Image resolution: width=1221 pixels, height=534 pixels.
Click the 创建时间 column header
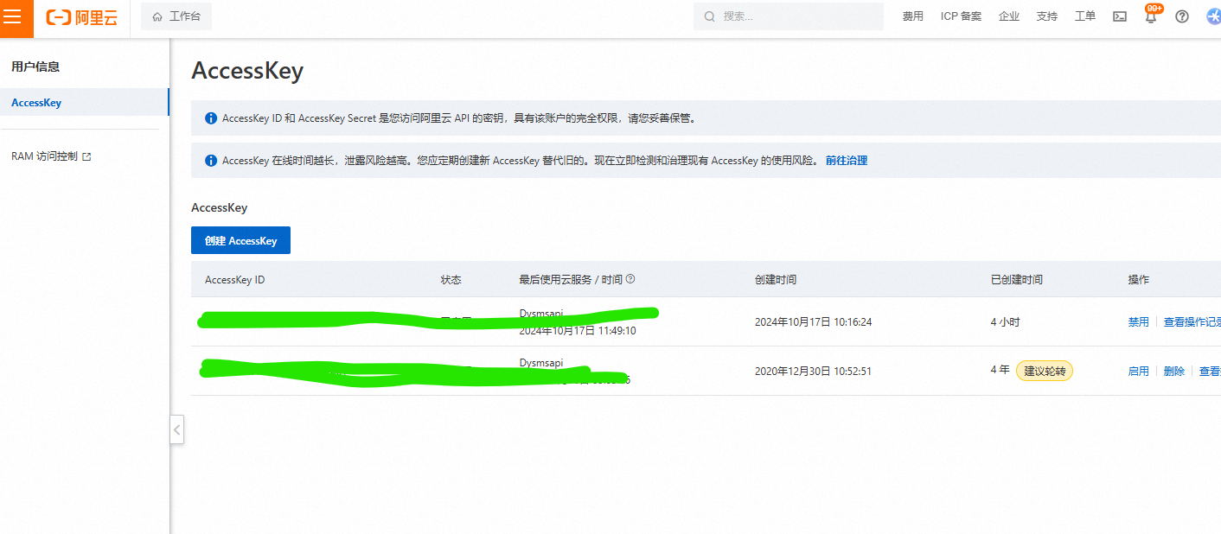776,280
